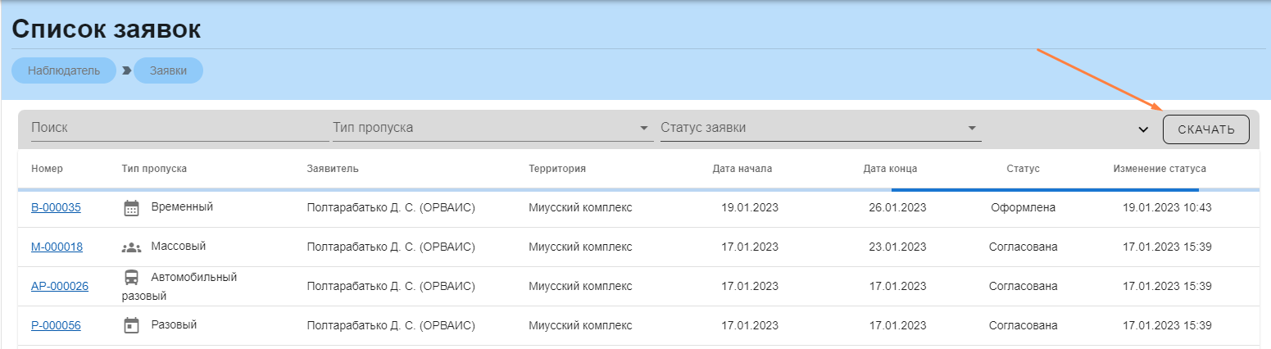
Task: Open request link В-000035
Action: [x=56, y=207]
